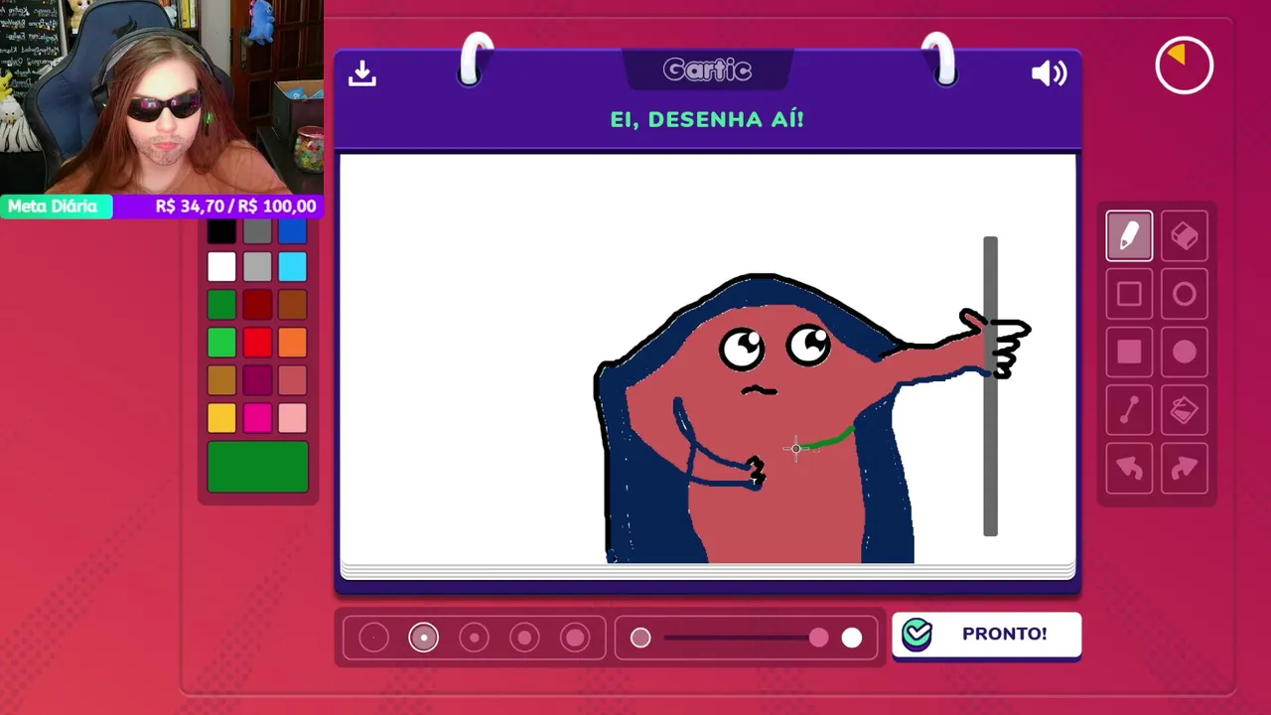
Task: Pick the brown color swatch
Action: click(x=293, y=305)
